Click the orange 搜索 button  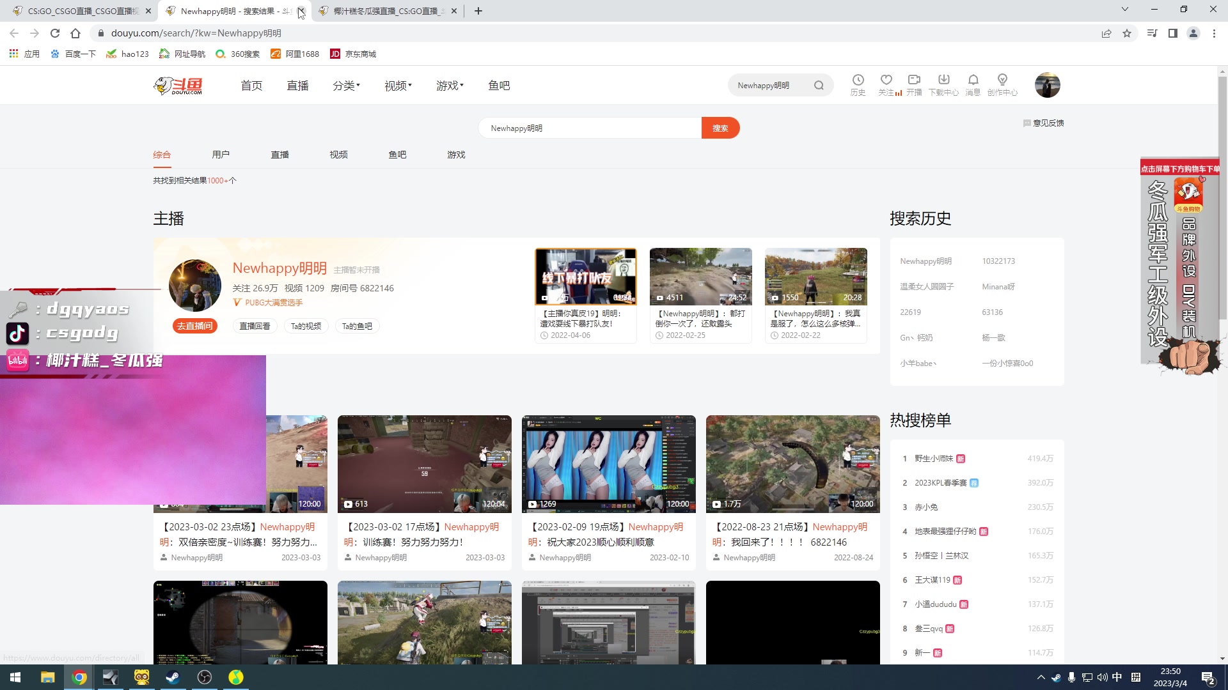720,128
